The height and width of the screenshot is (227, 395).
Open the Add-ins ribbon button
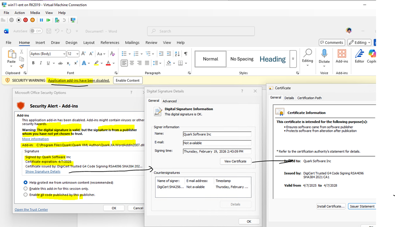pos(342,54)
